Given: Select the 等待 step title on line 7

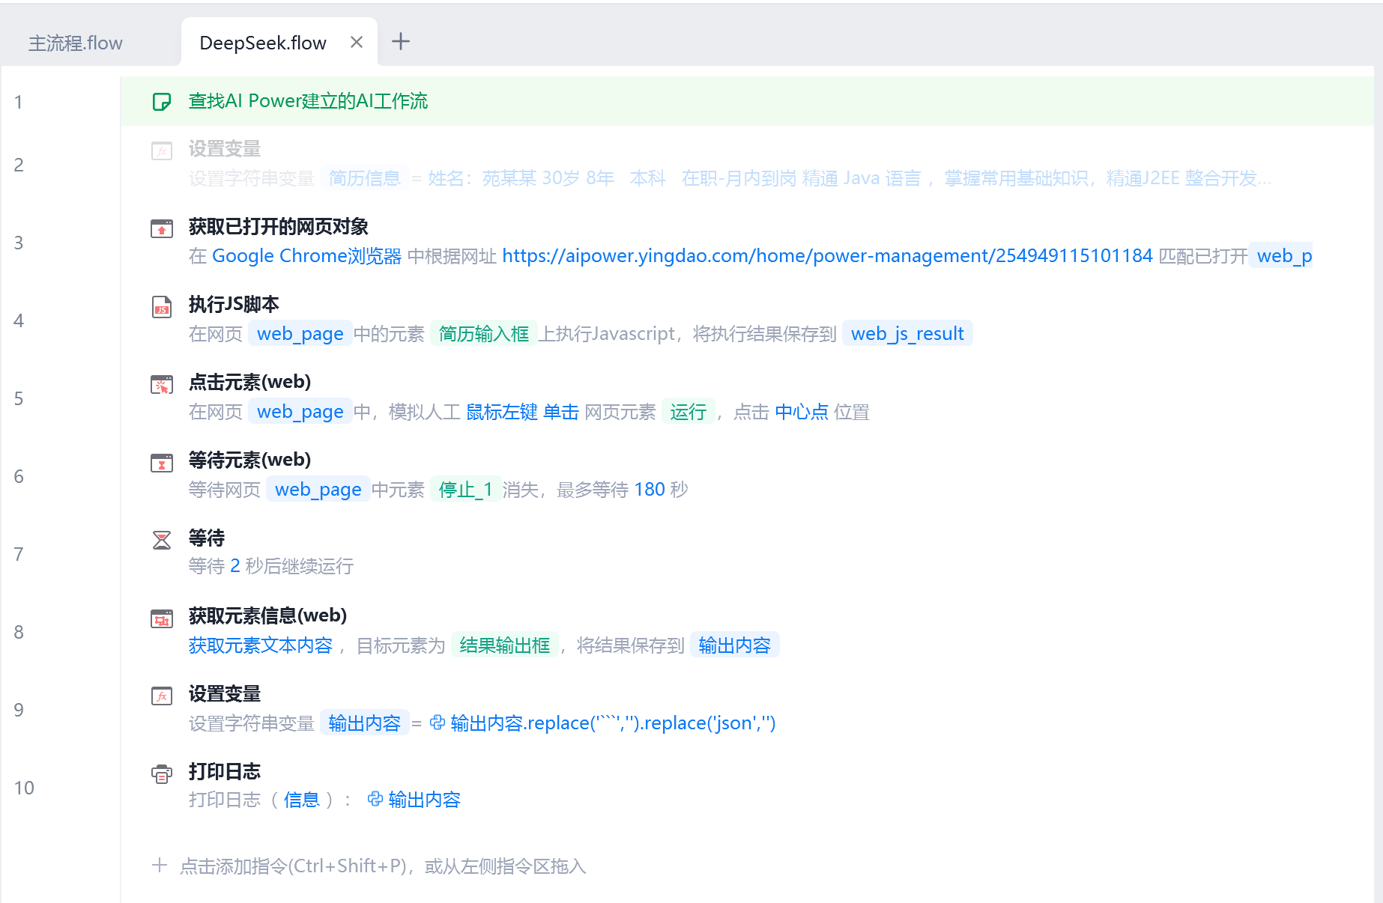Looking at the screenshot, I should coord(207,538).
